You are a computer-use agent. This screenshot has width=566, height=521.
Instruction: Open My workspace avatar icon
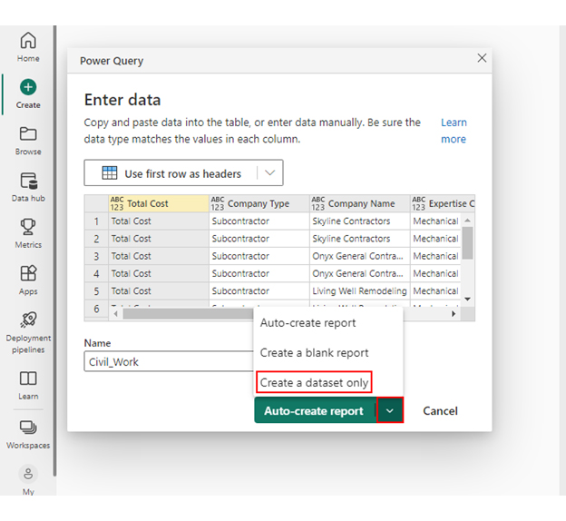28,474
